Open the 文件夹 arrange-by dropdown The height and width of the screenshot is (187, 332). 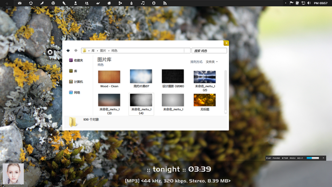pyautogui.click(x=212, y=62)
